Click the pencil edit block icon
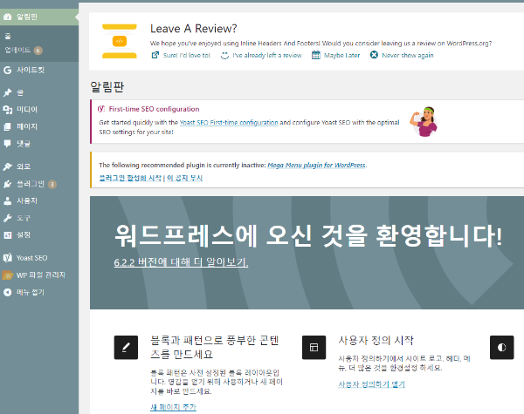524x414 pixels. pyautogui.click(x=126, y=348)
